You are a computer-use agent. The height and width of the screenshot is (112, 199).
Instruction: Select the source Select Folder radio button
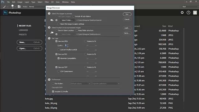coord(56,20)
